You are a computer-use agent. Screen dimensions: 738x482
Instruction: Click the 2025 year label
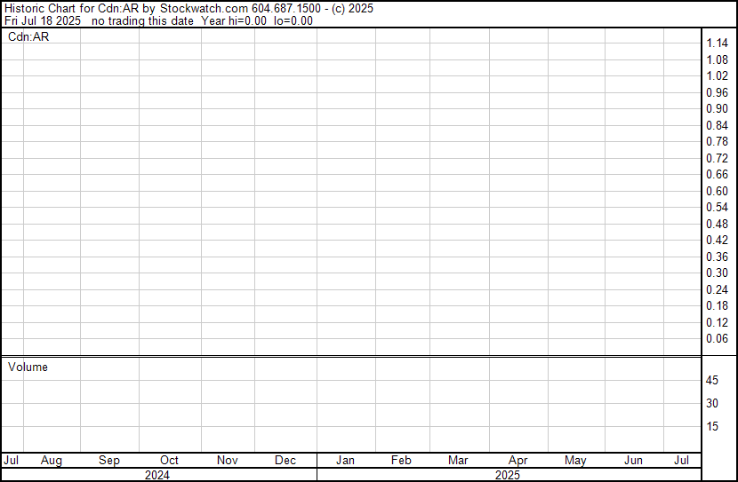508,475
